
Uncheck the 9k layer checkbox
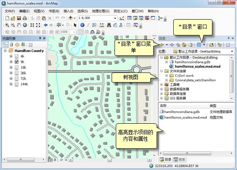(17, 62)
